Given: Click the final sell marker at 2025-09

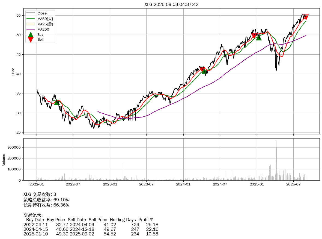Looking at the screenshot, I should (306, 17).
